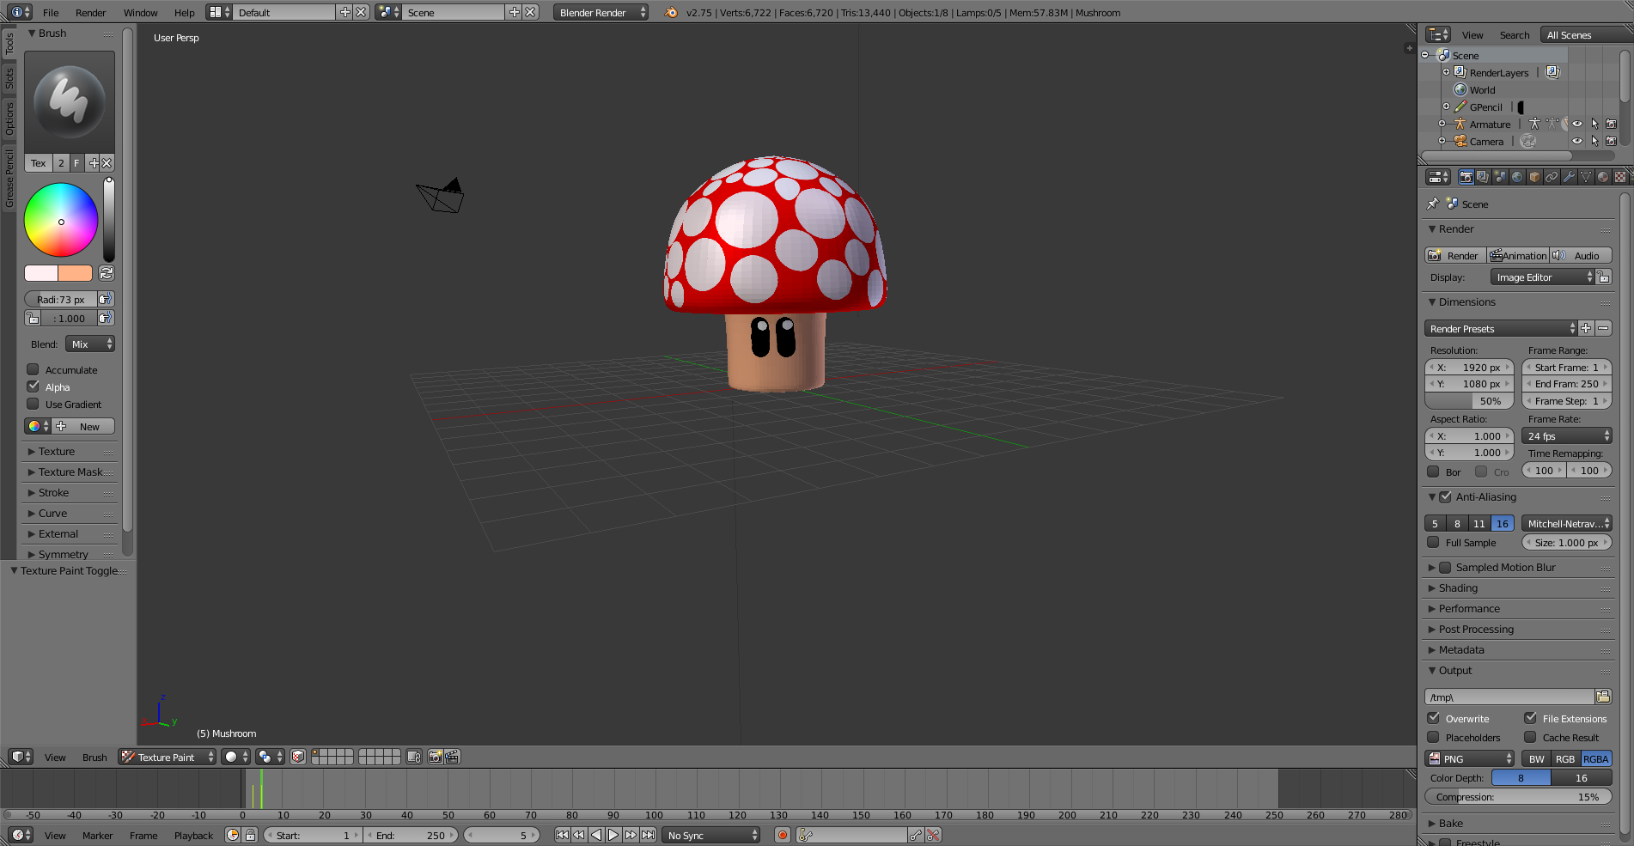Open the Render Presets dropdown
1634x846 pixels.
click(x=1501, y=328)
